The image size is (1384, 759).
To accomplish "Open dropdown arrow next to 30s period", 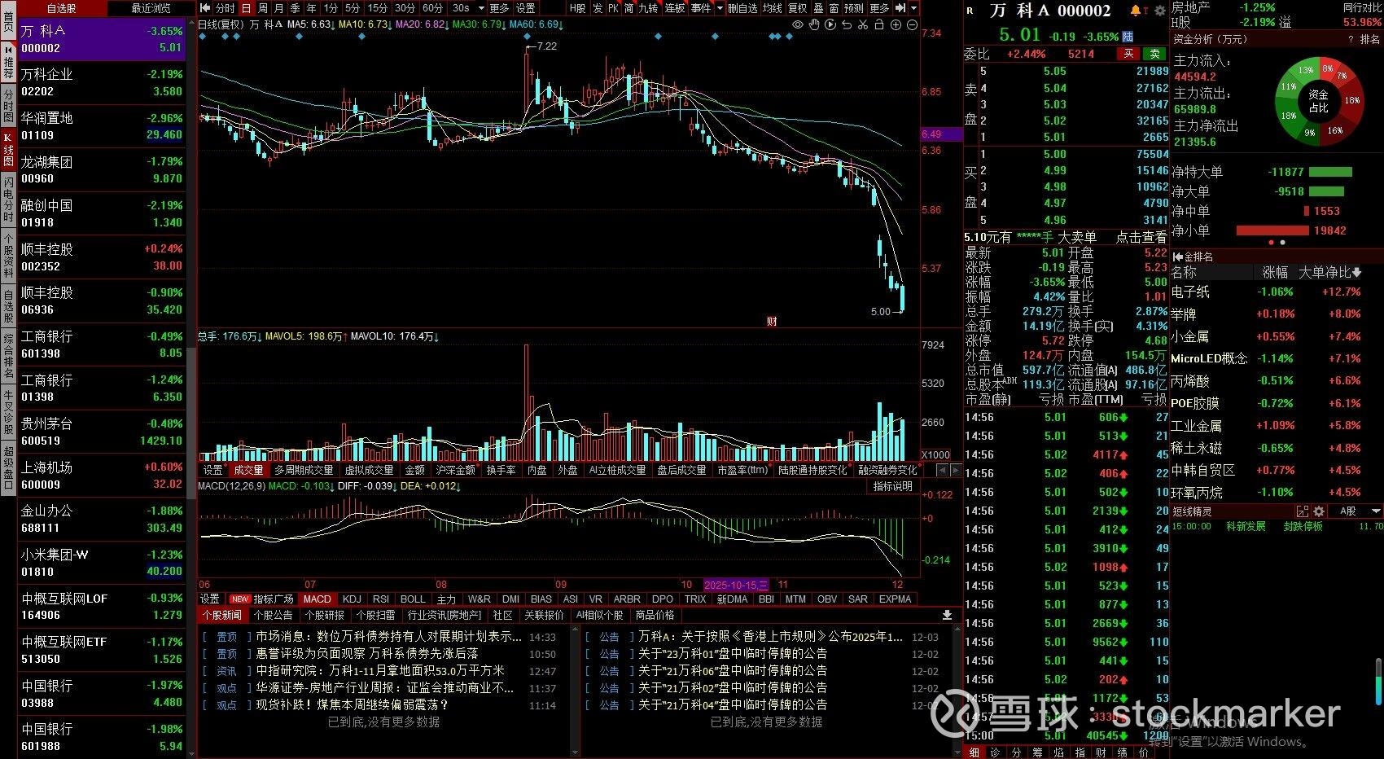I will (x=481, y=8).
